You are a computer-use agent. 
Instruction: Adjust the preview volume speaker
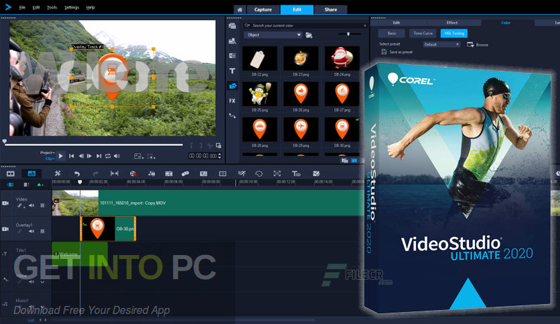pos(117,156)
